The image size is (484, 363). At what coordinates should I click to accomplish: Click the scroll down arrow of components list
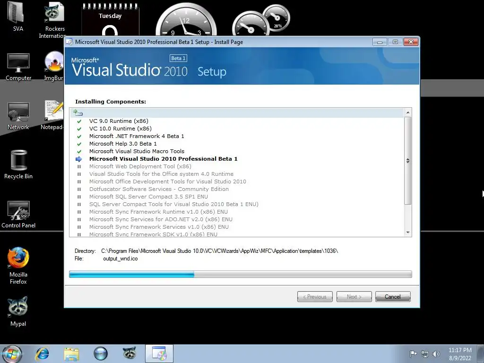tap(408, 233)
